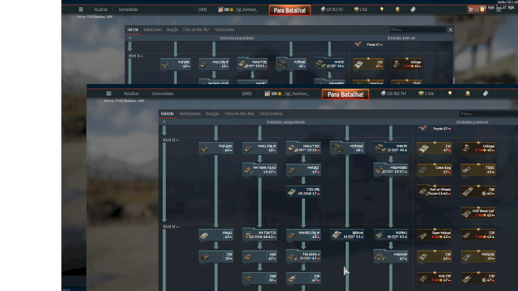
Task: Select the M4 T26/T25 tank group
Action: tap(260, 235)
